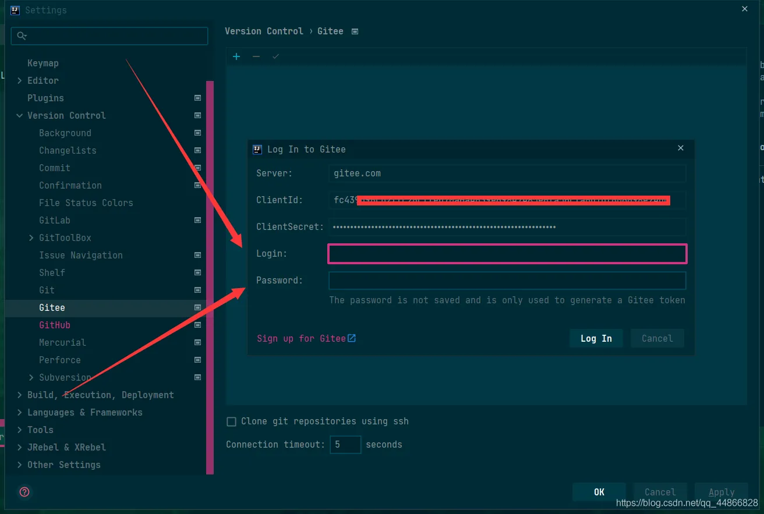Click the settings tree scrollbar

[210, 277]
